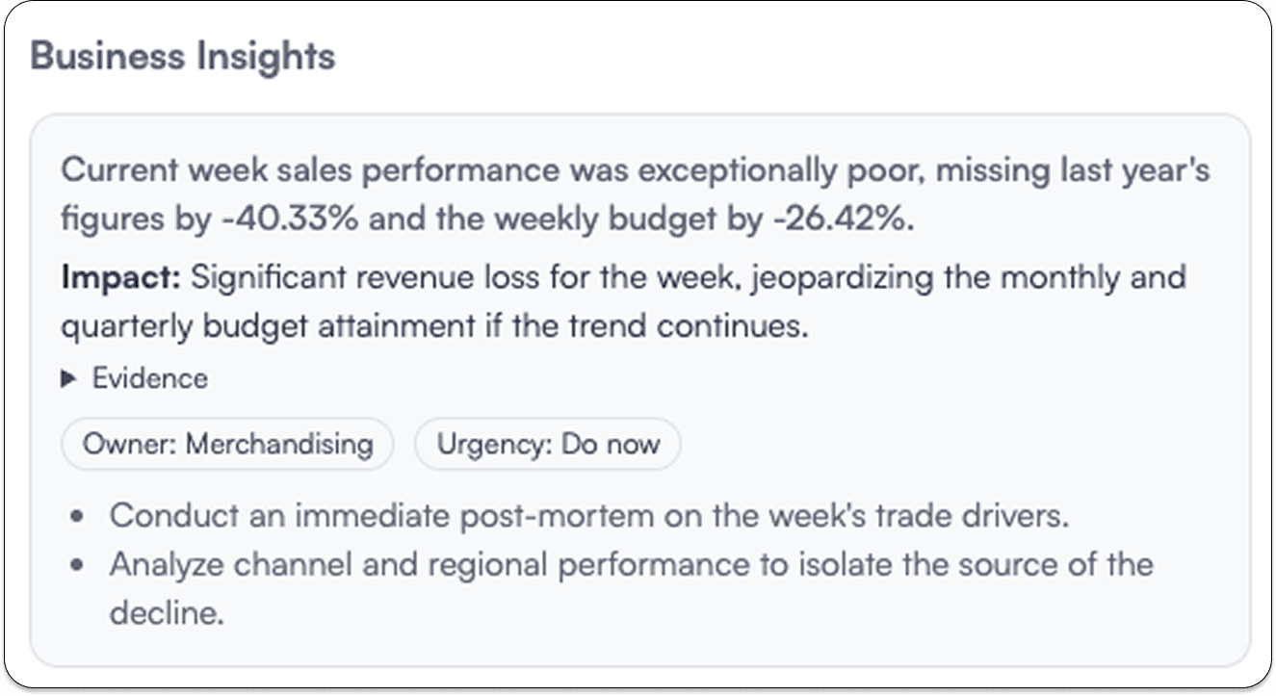
Task: Select the Urgency: Do now tag
Action: tap(547, 445)
